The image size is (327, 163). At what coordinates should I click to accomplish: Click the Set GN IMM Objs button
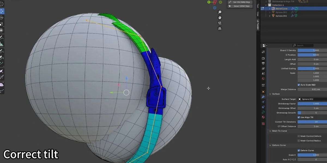(240, 2)
